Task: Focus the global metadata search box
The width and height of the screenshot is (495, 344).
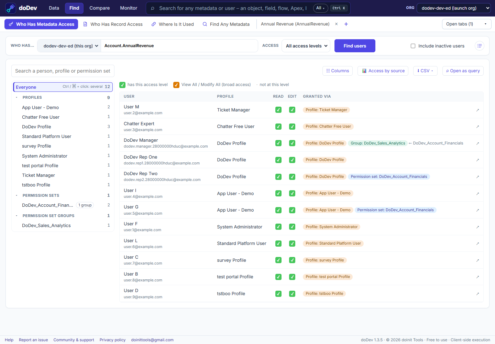Action: [x=233, y=8]
